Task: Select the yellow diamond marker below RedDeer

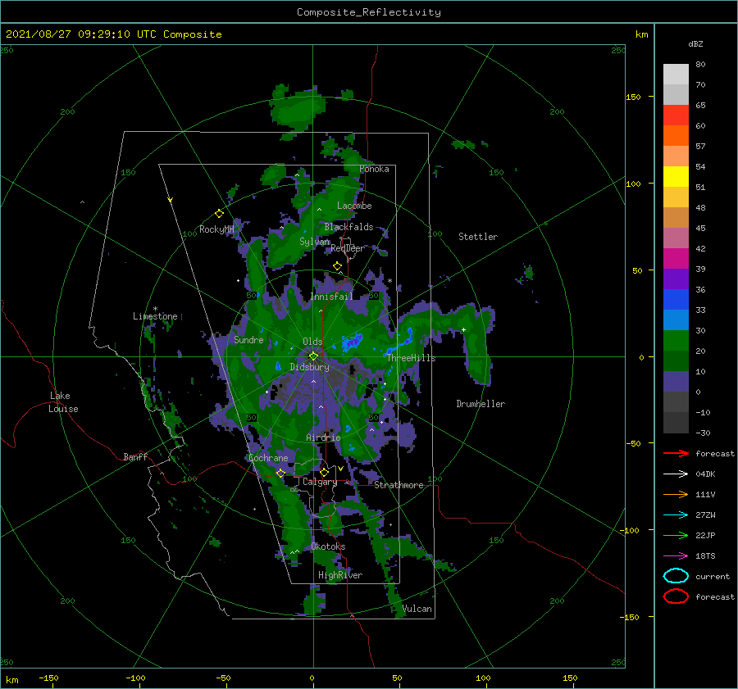Action: 338,266
